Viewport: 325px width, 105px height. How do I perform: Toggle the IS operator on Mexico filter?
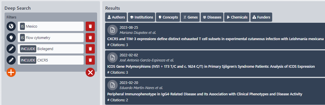tap(22, 26)
